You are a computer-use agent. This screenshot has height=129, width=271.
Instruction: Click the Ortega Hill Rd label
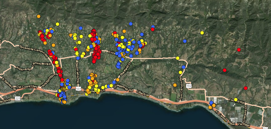pos(123,88)
